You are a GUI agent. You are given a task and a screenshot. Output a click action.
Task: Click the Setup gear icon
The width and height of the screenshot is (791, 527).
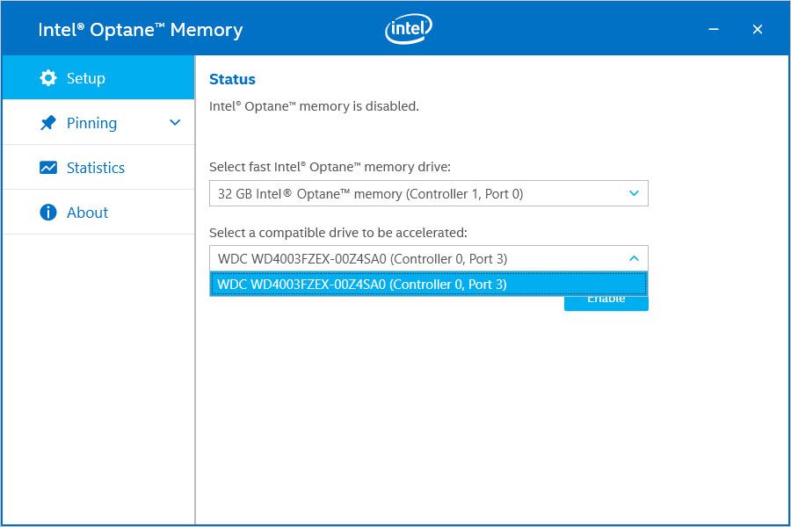tap(48, 78)
